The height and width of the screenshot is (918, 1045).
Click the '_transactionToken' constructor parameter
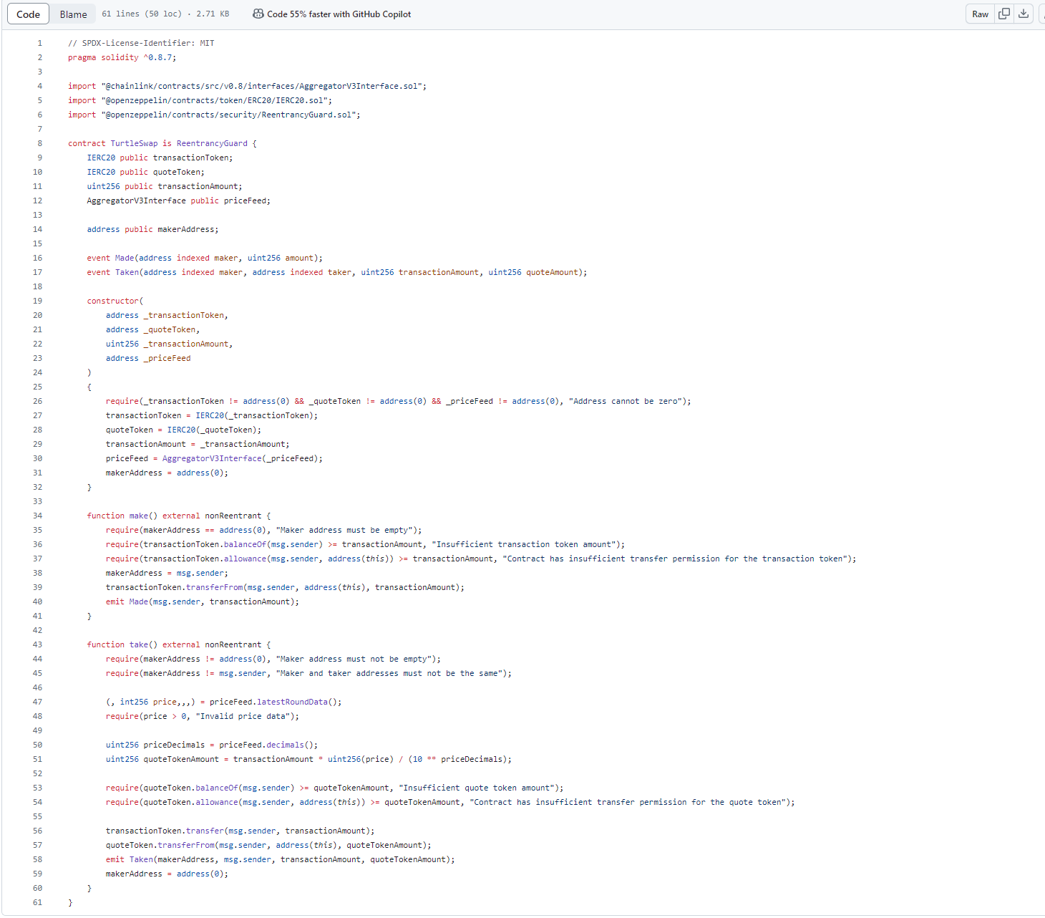(x=183, y=315)
